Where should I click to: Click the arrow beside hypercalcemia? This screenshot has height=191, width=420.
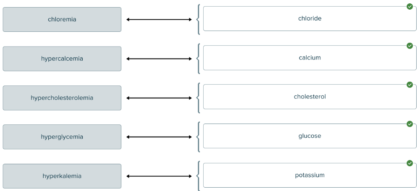pyautogui.click(x=159, y=59)
